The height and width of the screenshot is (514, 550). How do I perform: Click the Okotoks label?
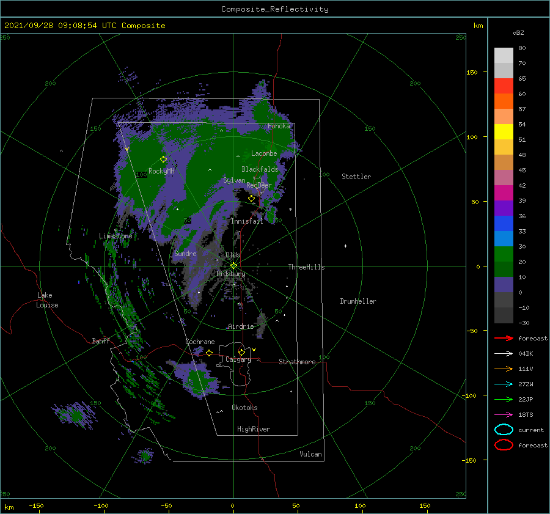[x=244, y=407]
